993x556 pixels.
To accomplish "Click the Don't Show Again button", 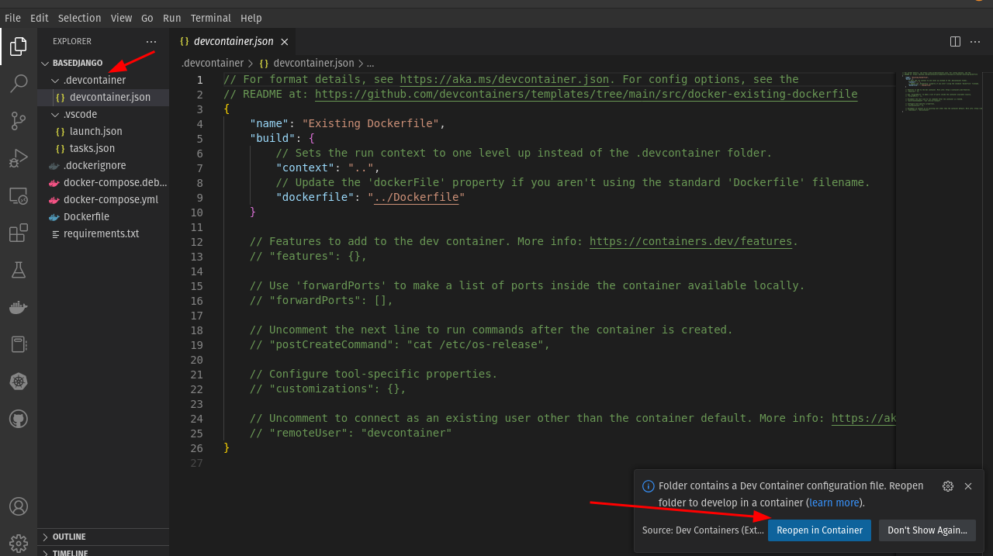I will pos(927,530).
